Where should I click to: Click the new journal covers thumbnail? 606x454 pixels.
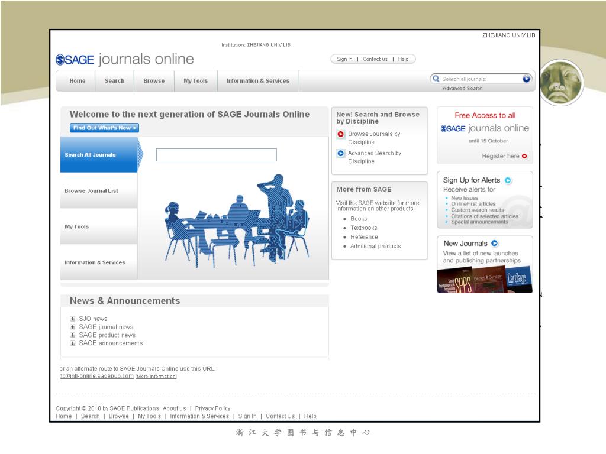point(485,280)
